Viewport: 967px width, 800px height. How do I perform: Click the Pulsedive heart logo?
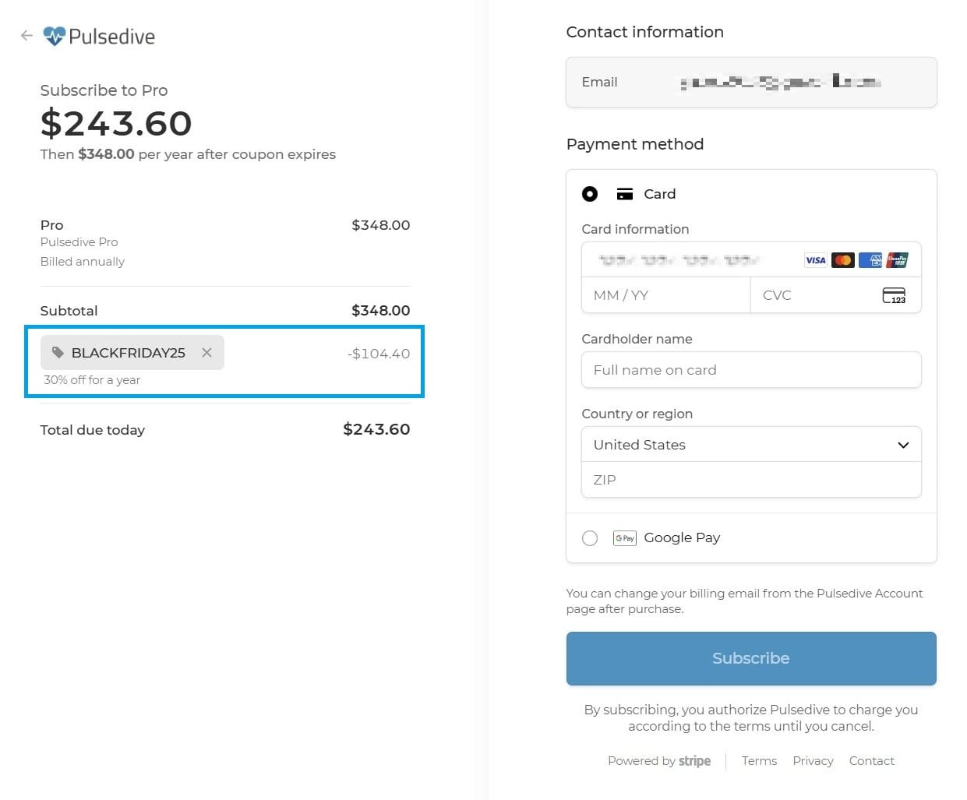pyautogui.click(x=54, y=36)
